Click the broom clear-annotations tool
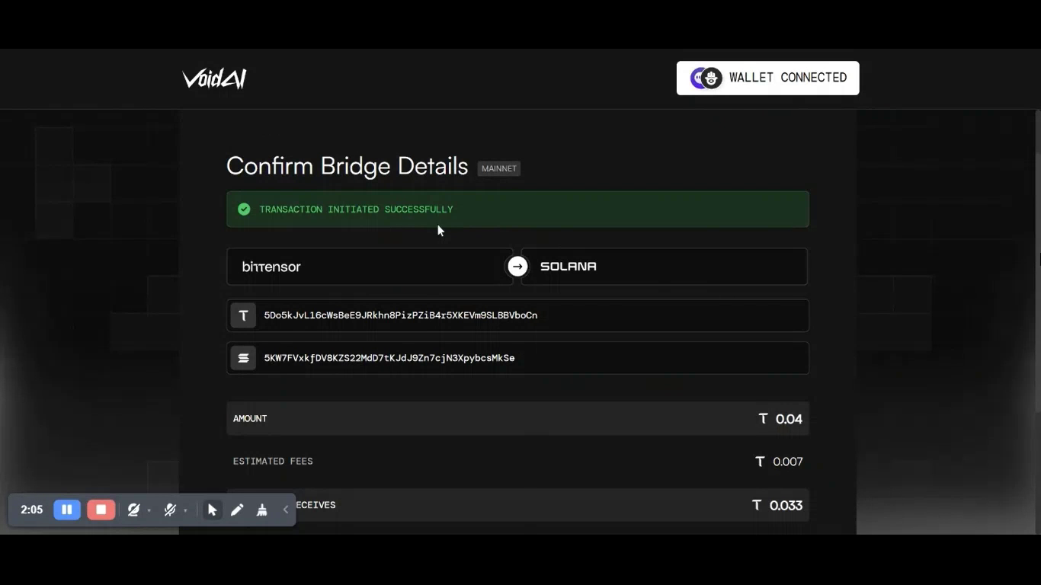1041x585 pixels. pos(261,510)
